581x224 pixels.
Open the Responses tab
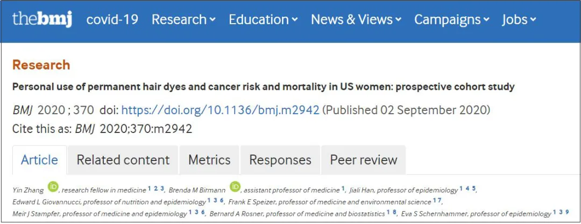[280, 160]
